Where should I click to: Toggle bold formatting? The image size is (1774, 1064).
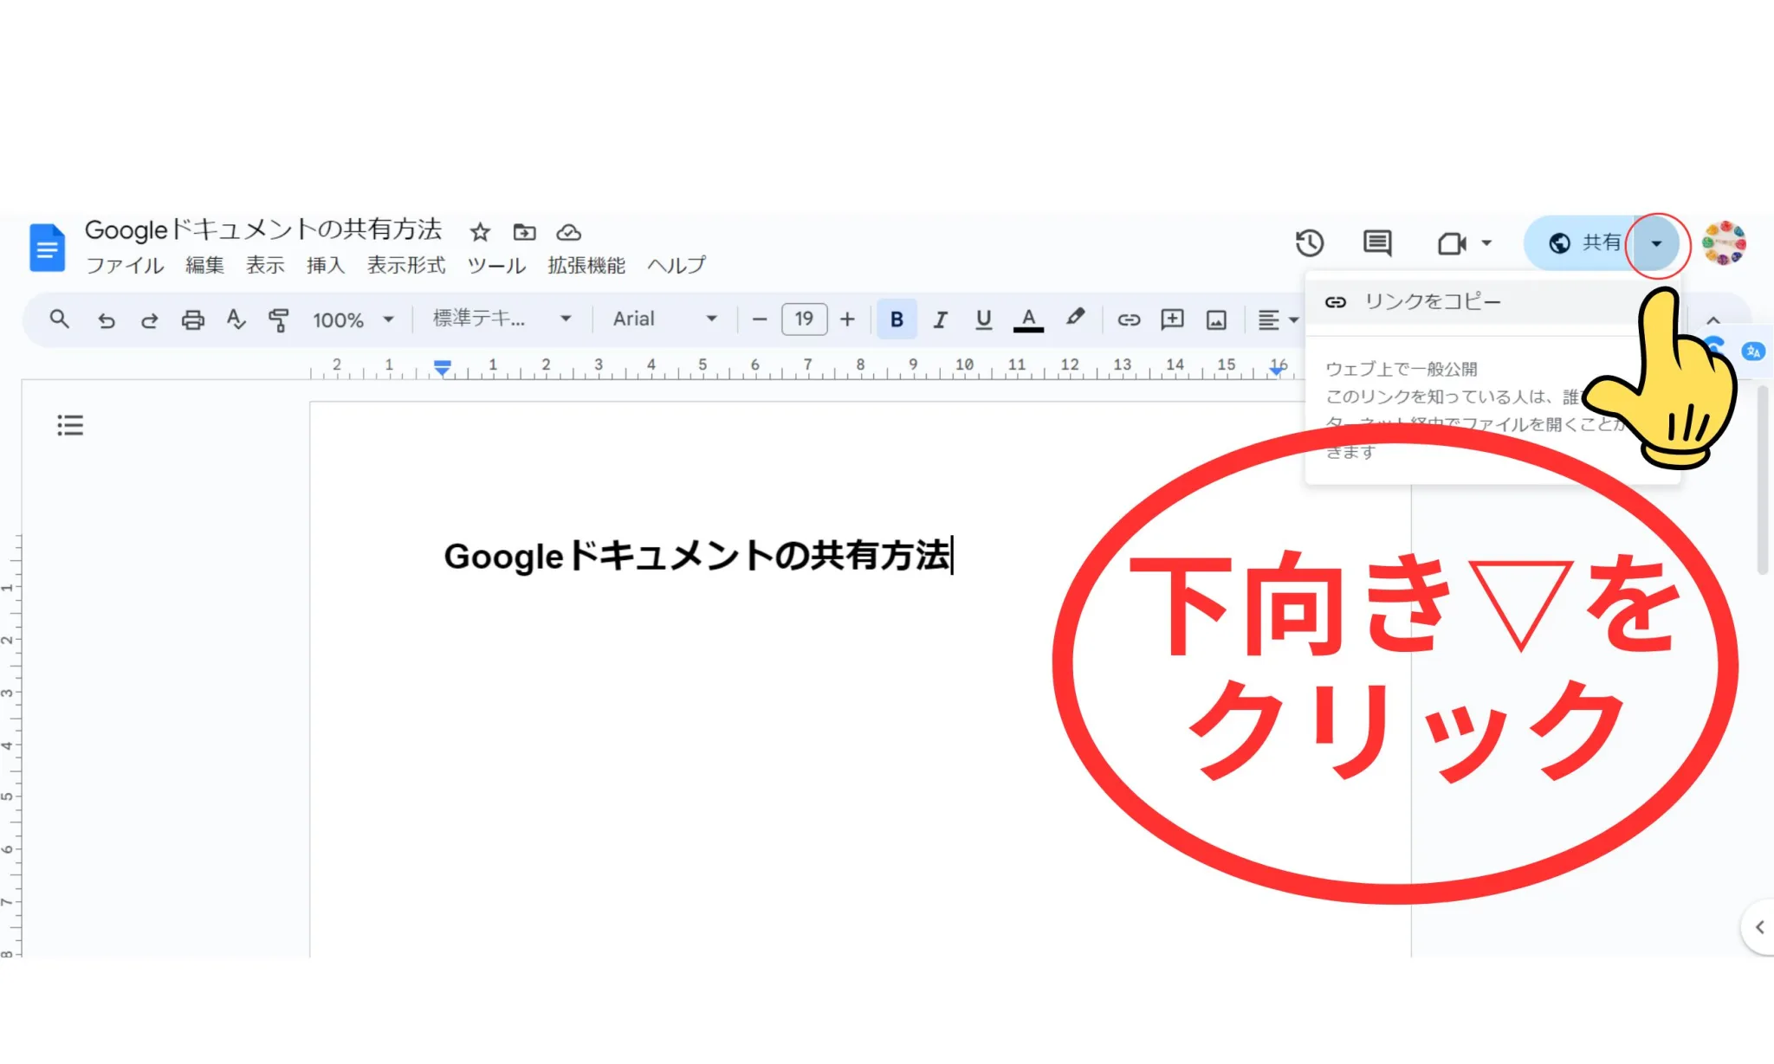(897, 319)
